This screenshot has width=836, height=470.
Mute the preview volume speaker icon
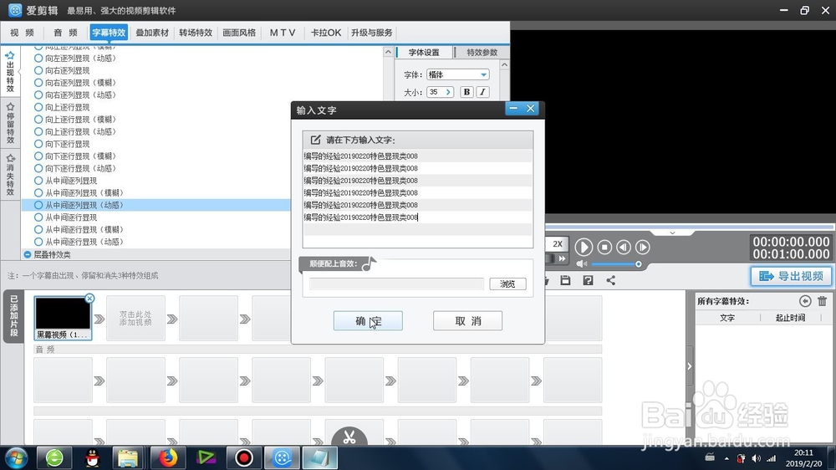coord(581,263)
